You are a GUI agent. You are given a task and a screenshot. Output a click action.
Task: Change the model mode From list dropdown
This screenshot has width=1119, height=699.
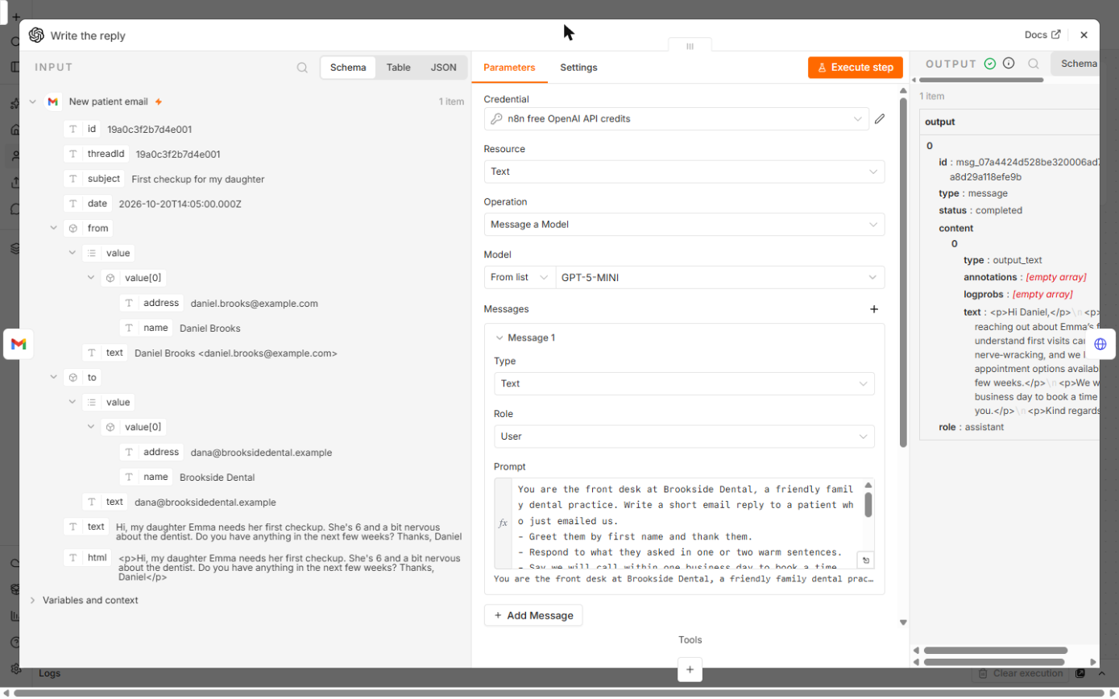click(520, 277)
